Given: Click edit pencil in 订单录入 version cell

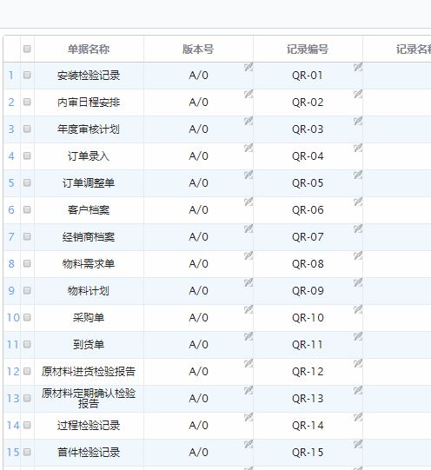Looking at the screenshot, I should [249, 148].
